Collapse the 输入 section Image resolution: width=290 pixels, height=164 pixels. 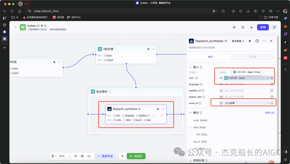tap(190, 67)
